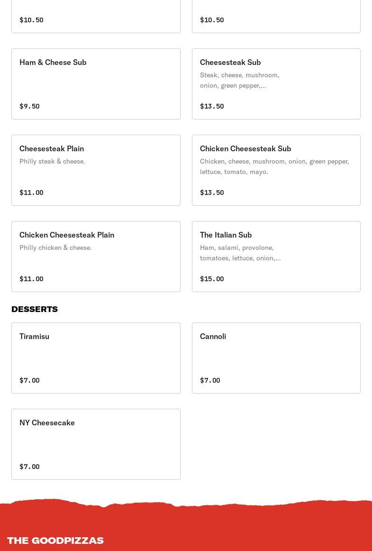Click the Chicken Cheesesteak Sub title
The width and height of the screenshot is (372, 551).
point(245,148)
